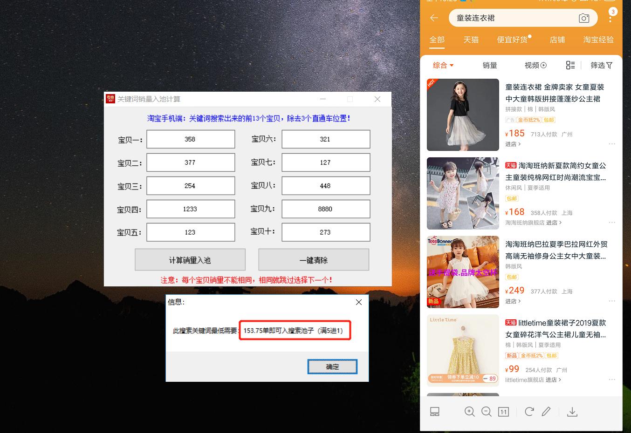Open the white sleeveless dress thumbnail
Screen dimensions: 631x433
pyautogui.click(x=463, y=272)
